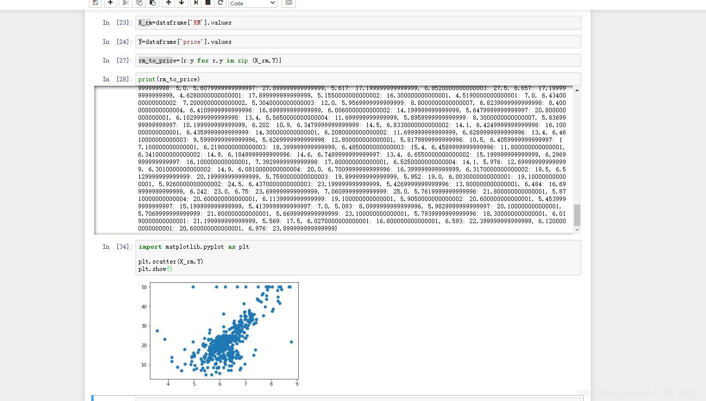Click the printed rm_to_price output text
Screen dimensions: 706x401
(352, 159)
